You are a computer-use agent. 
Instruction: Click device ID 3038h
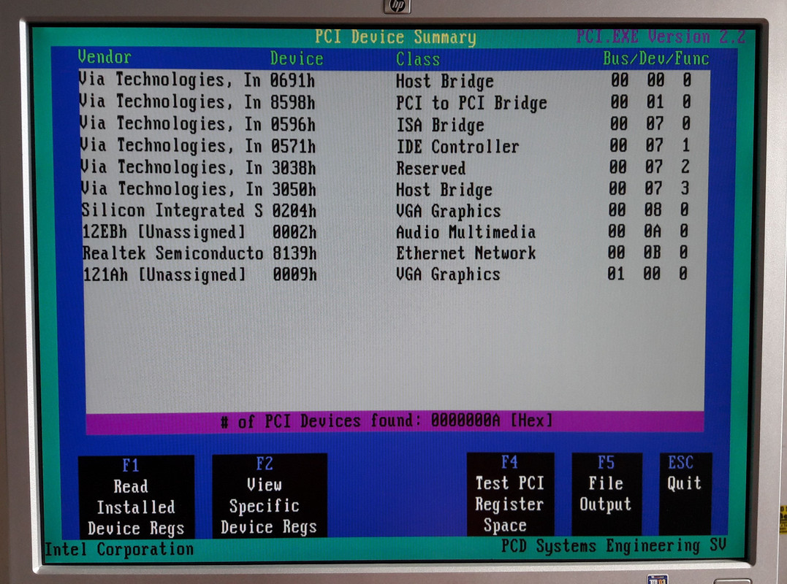coord(294,168)
